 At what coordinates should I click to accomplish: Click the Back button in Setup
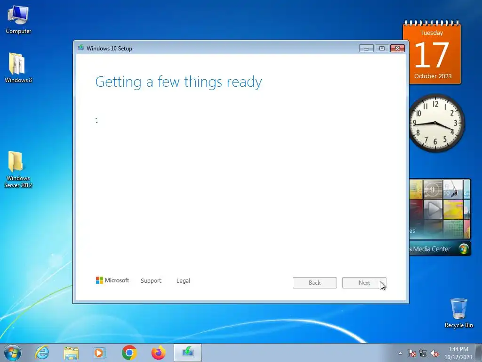pyautogui.click(x=315, y=283)
